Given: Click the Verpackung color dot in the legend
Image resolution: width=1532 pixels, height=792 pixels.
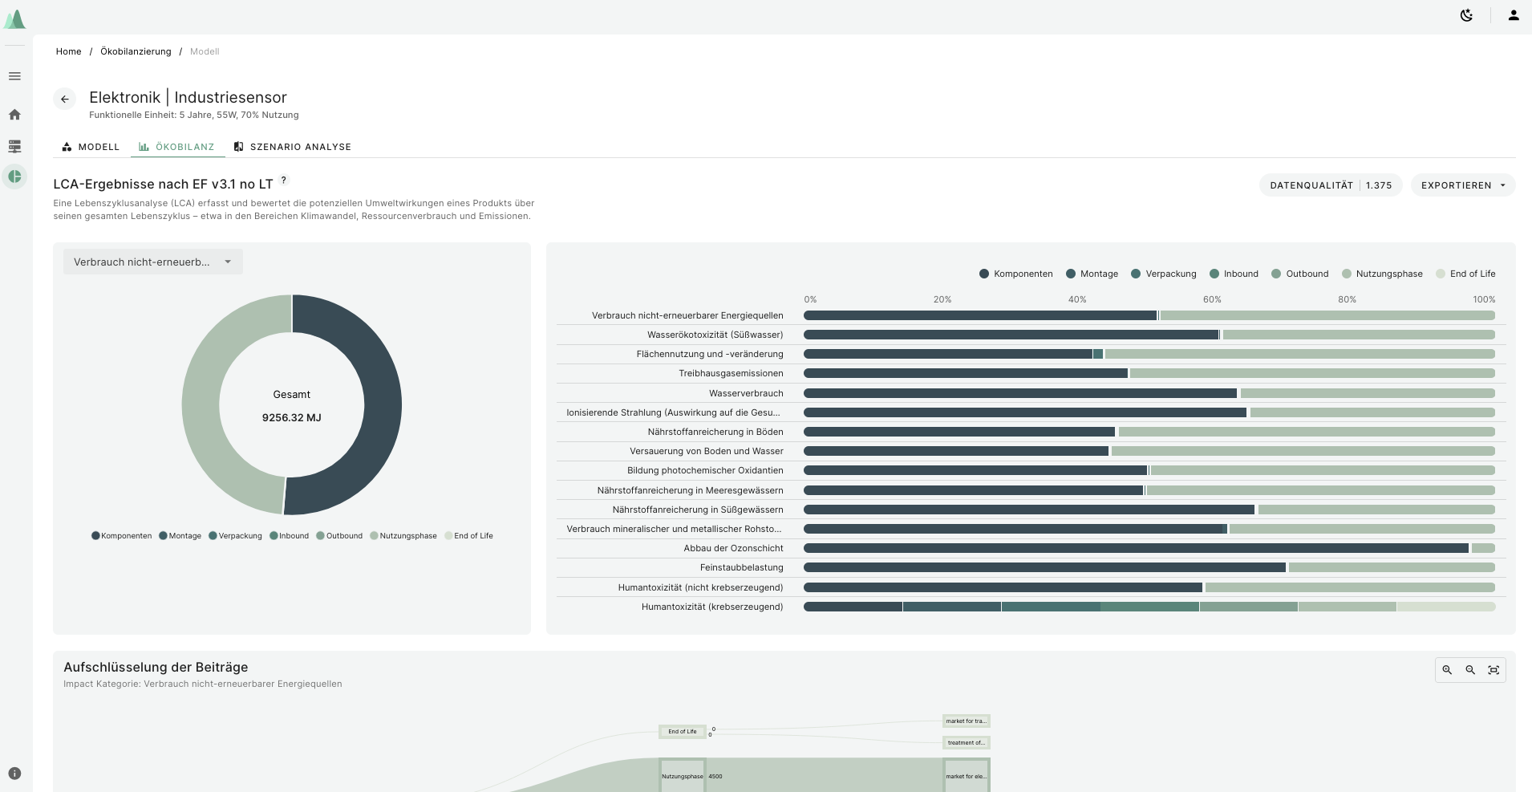Looking at the screenshot, I should point(213,535).
